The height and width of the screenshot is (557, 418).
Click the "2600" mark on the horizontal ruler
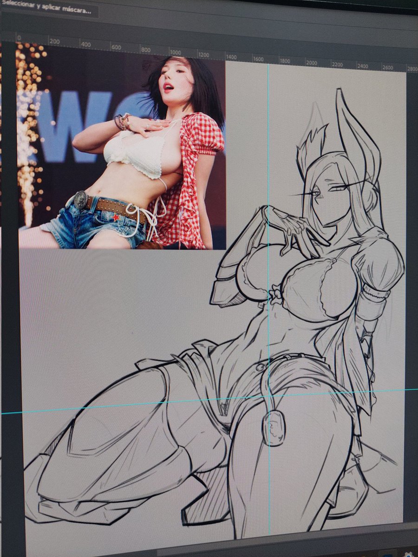[x=387, y=67]
